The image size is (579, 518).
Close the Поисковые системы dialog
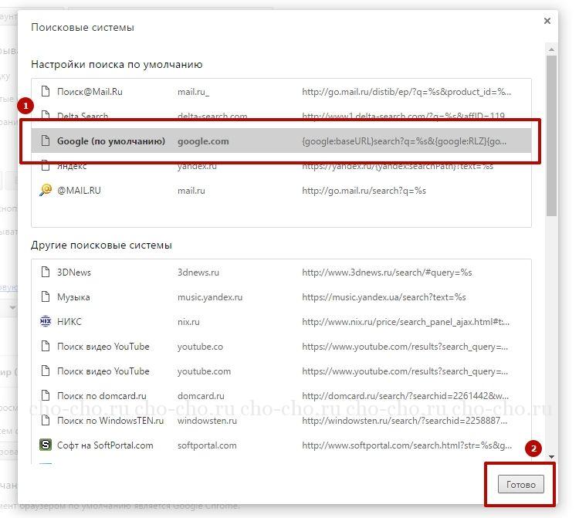click(547, 21)
